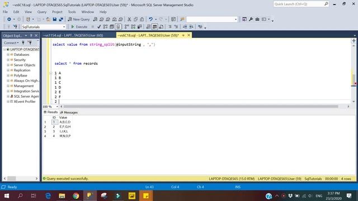Image resolution: width=358 pixels, height=201 pixels.
Task: Click the editor horizontal scrollbar
Action: click(201, 107)
